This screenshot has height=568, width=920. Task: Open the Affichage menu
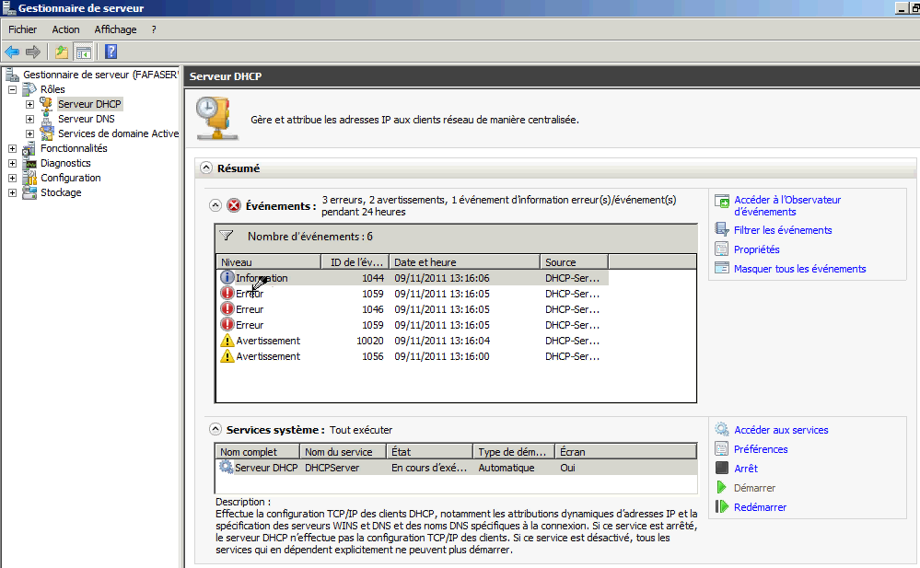[x=116, y=29]
